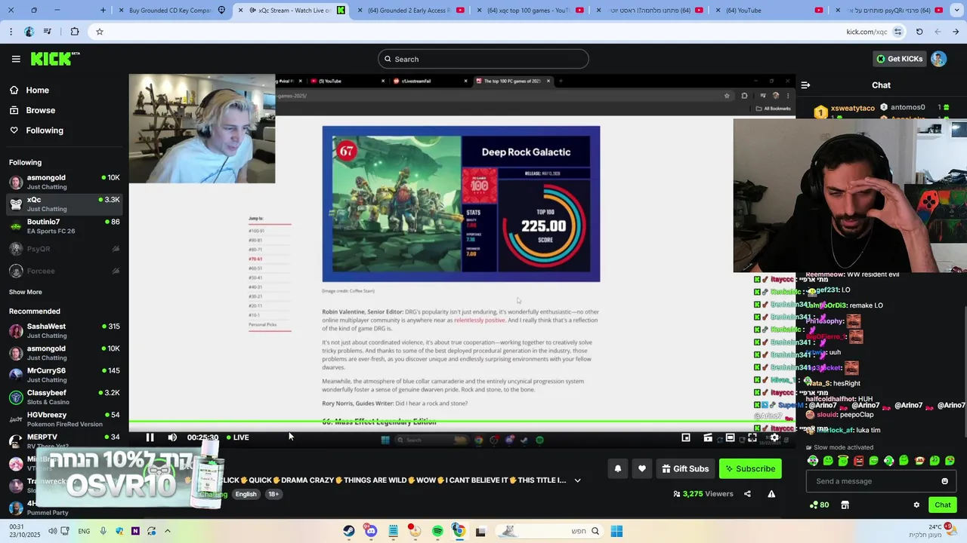Click the English language tag
The width and height of the screenshot is (967, 543).
(x=246, y=494)
